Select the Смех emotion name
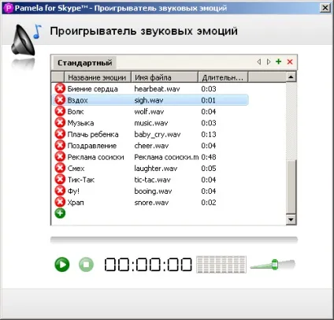Viewport: 334px width, 320px height. pyautogui.click(x=76, y=169)
